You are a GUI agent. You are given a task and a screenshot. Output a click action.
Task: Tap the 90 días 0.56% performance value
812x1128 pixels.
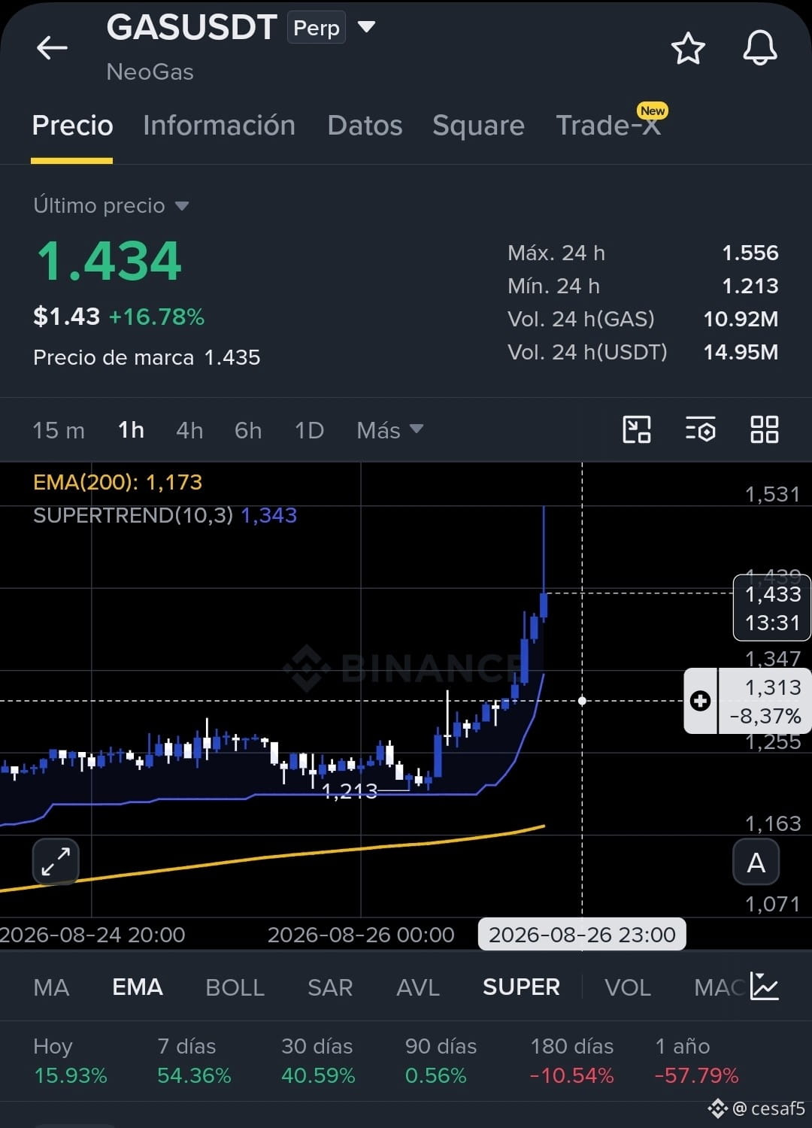click(x=435, y=1075)
